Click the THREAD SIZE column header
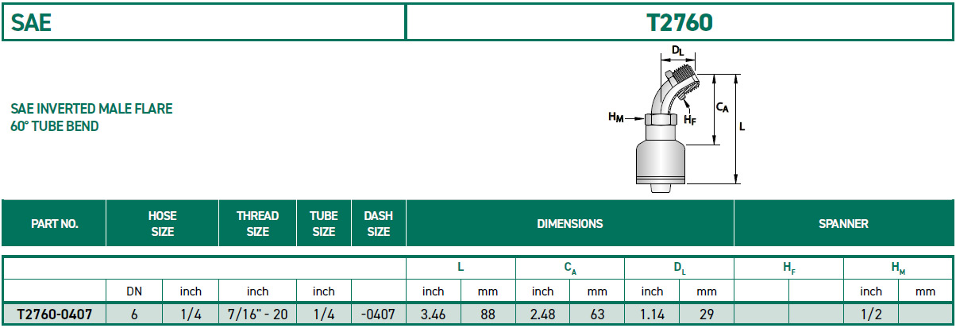Viewport: 956px width, 328px height. (x=257, y=224)
